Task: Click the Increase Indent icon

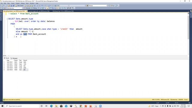Action: pos(70,8)
